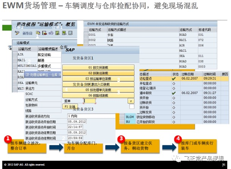The width and height of the screenshot is (231, 169).
Task: Click the 装运收货活动结束日期 field 05.09.2012
Action: pyautogui.click(x=77, y=132)
